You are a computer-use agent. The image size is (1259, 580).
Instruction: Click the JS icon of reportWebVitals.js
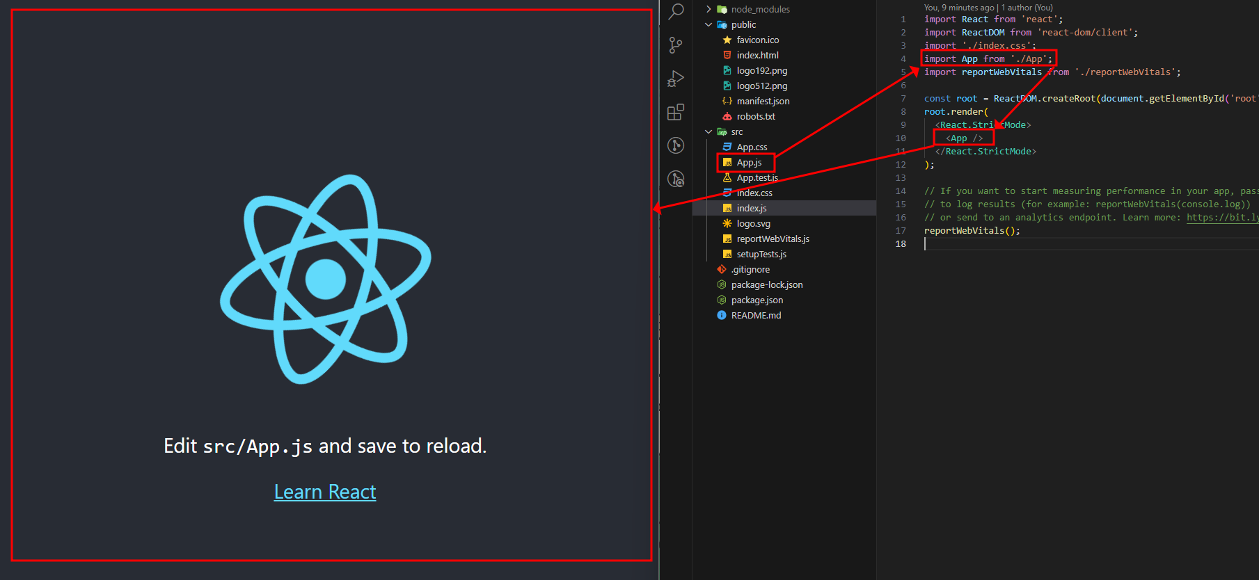[727, 239]
